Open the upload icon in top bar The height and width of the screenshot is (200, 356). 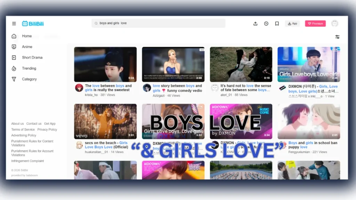[x=256, y=23]
